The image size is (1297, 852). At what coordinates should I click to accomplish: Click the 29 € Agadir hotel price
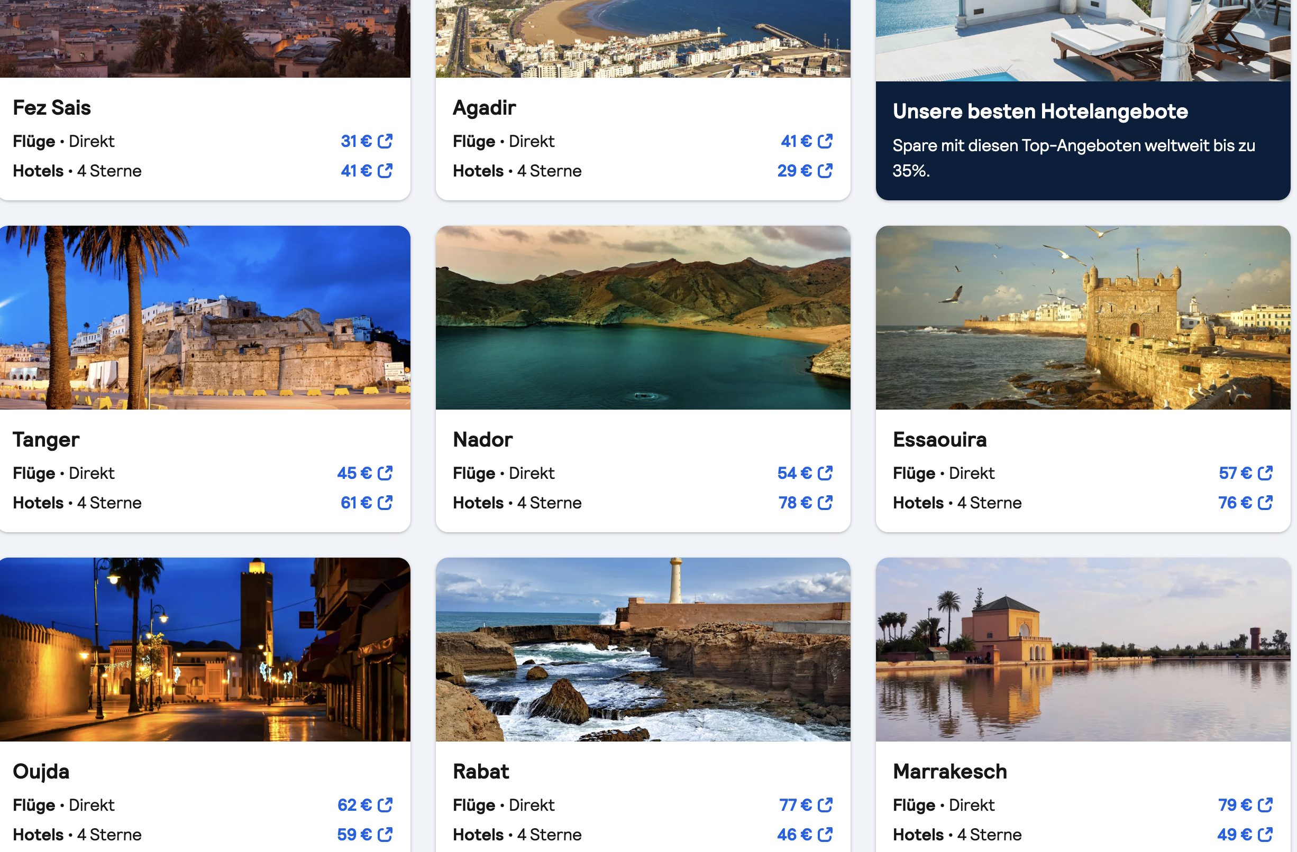(x=794, y=170)
